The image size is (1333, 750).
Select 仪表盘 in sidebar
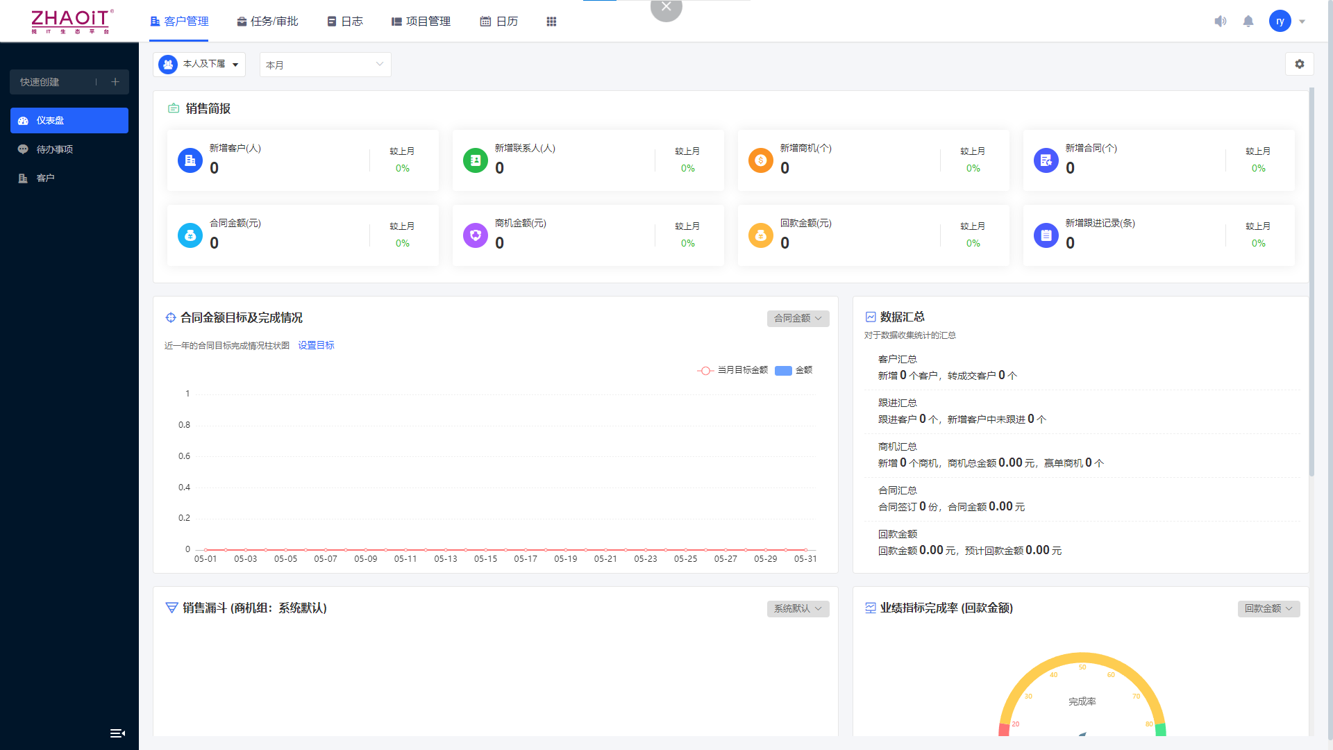[x=69, y=120]
